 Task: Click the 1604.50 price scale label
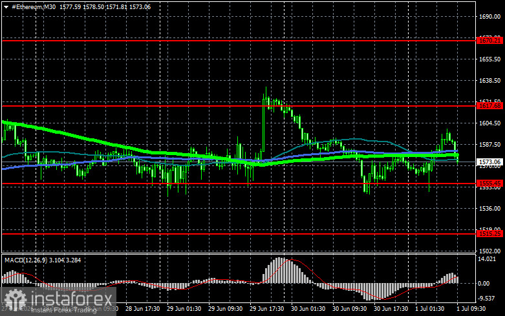[x=489, y=123]
